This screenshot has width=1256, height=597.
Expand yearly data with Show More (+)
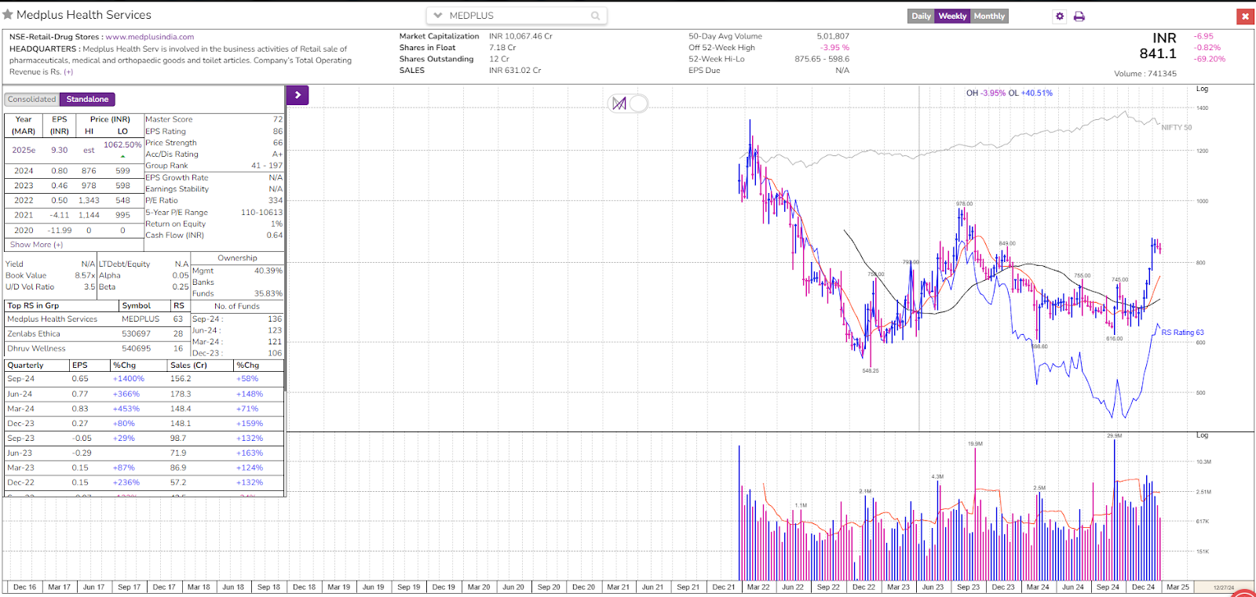coord(36,245)
